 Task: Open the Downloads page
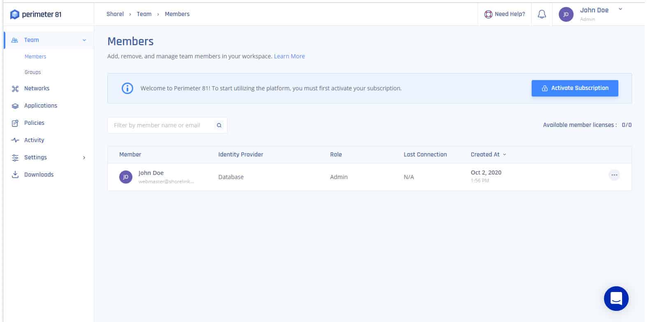coord(39,175)
